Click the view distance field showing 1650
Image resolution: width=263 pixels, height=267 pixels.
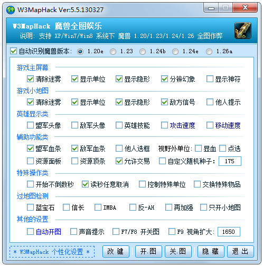(229, 232)
